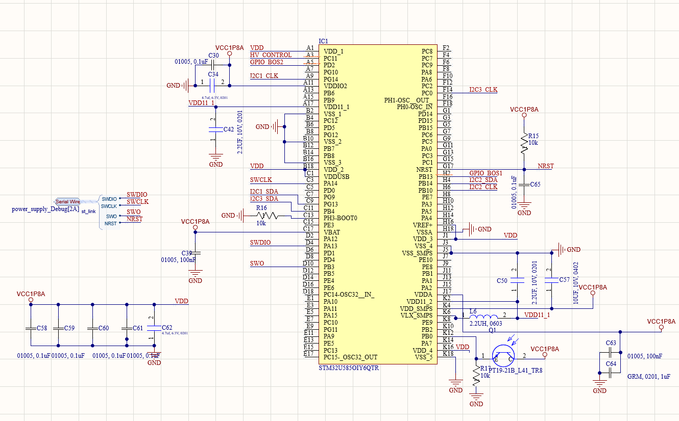The width and height of the screenshot is (679, 421).
Task: Select capacitor C42 labeled 2.2UF, 10V, 0201
Action: click(214, 130)
